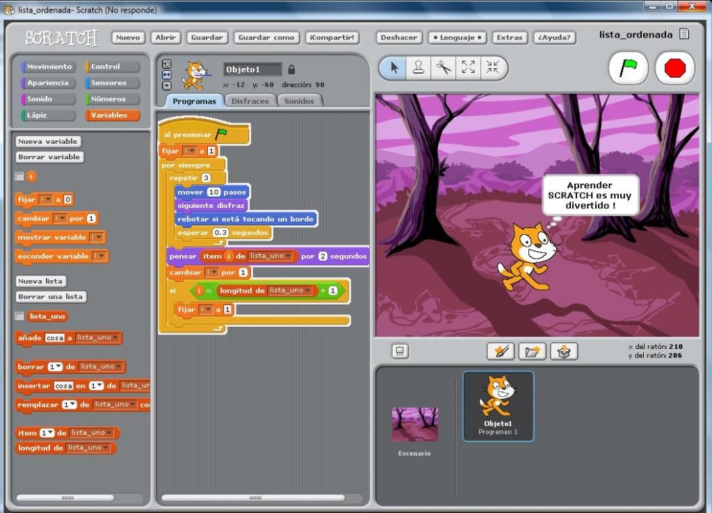Viewport: 712px width, 513px height.
Task: Click the Guardar como button
Action: pos(266,38)
